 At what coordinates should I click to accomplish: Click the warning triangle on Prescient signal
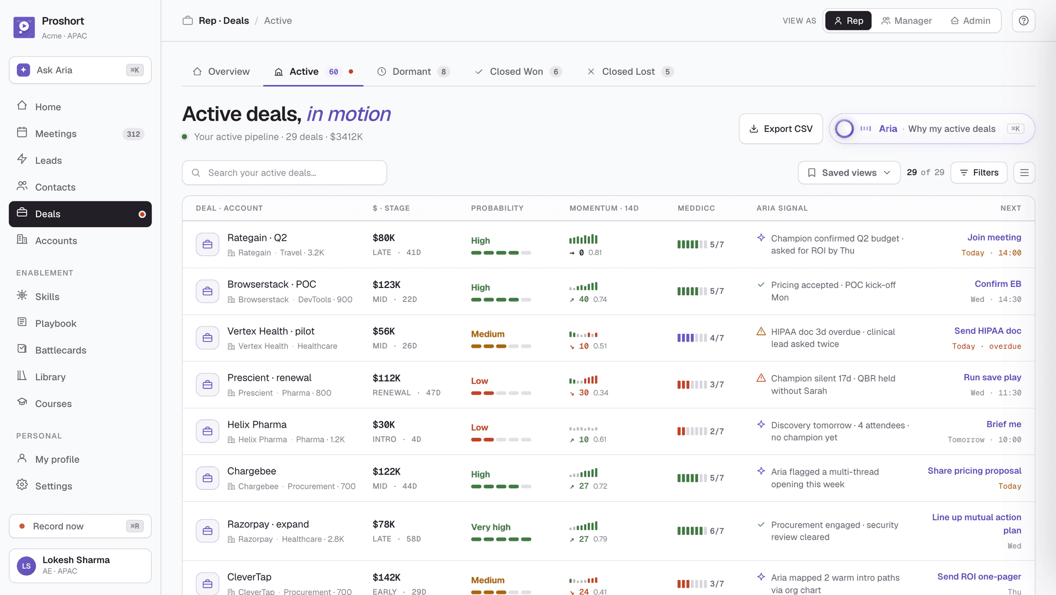click(761, 378)
